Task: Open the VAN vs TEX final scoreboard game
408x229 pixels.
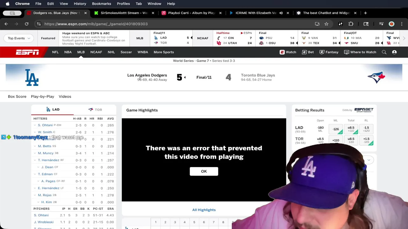Action: pos(319,38)
